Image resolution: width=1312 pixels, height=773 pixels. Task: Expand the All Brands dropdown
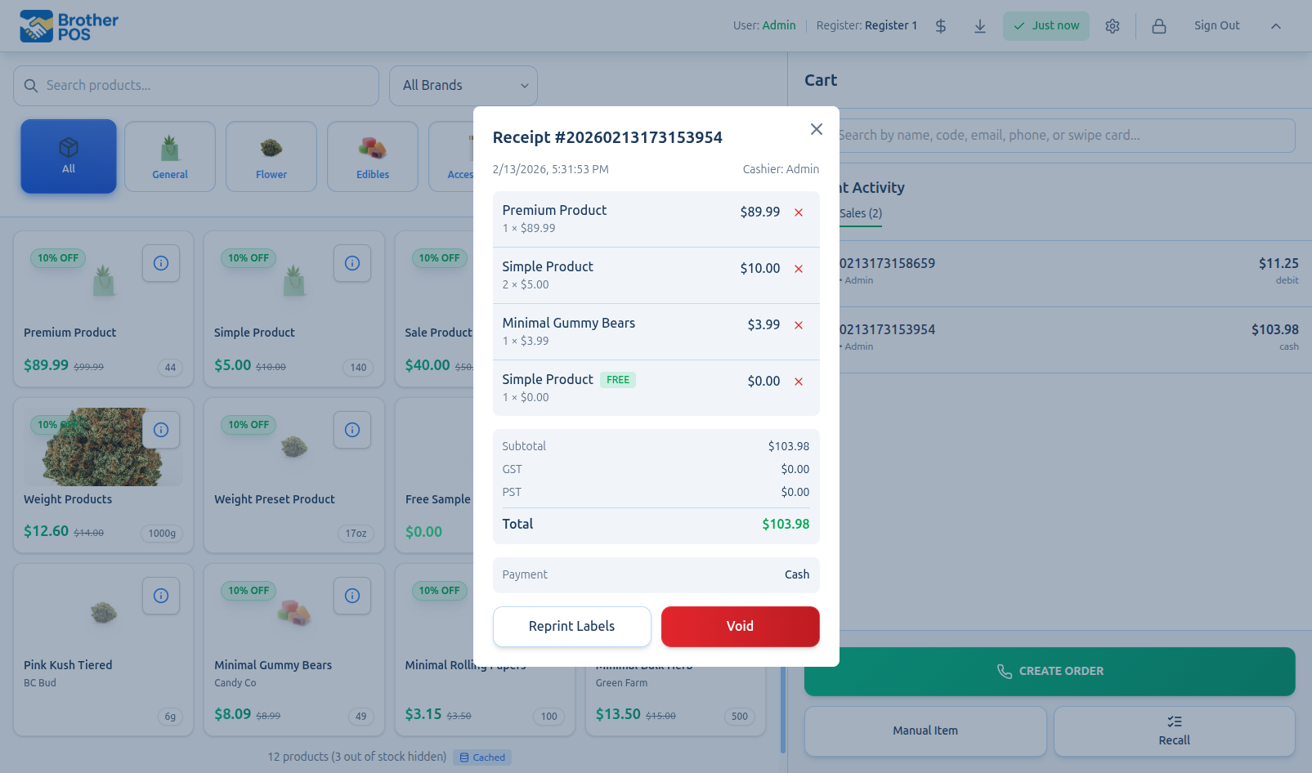tap(463, 86)
